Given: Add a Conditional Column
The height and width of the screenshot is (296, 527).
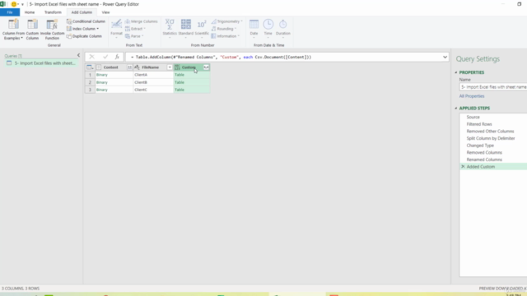Looking at the screenshot, I should pyautogui.click(x=86, y=21).
